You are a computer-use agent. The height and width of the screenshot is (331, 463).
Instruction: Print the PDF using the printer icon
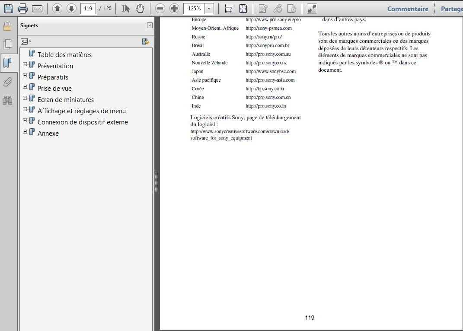point(23,9)
